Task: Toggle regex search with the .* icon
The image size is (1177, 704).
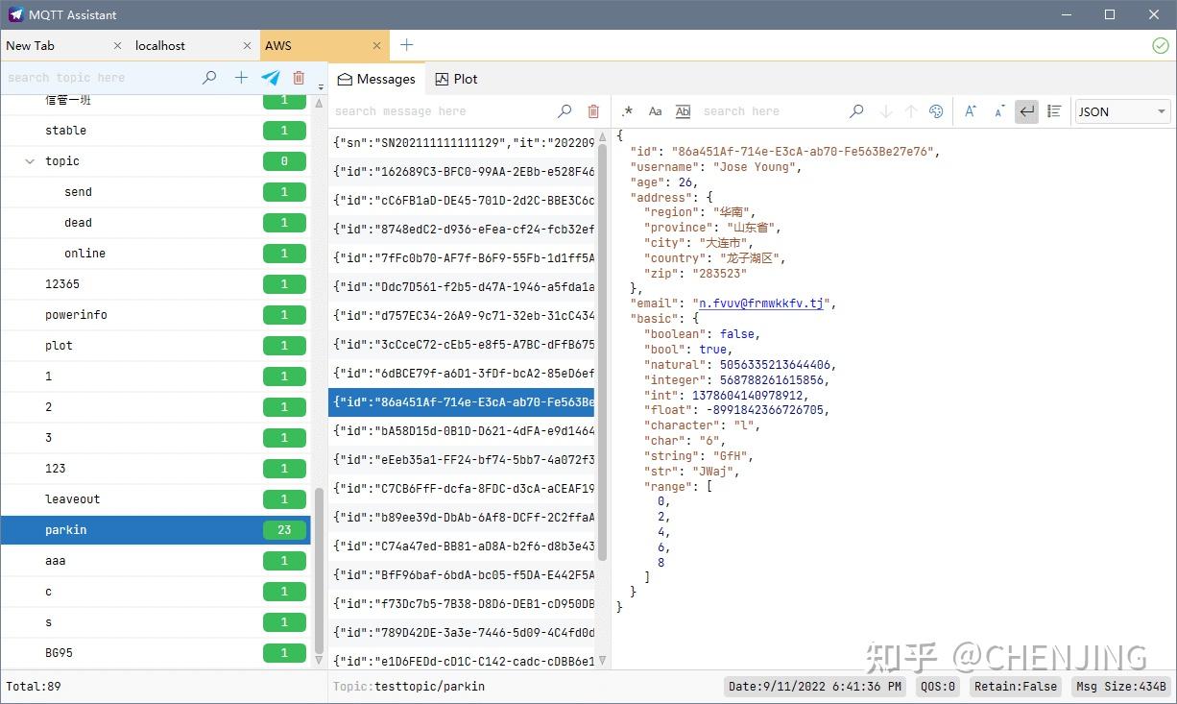Action: pos(628,111)
